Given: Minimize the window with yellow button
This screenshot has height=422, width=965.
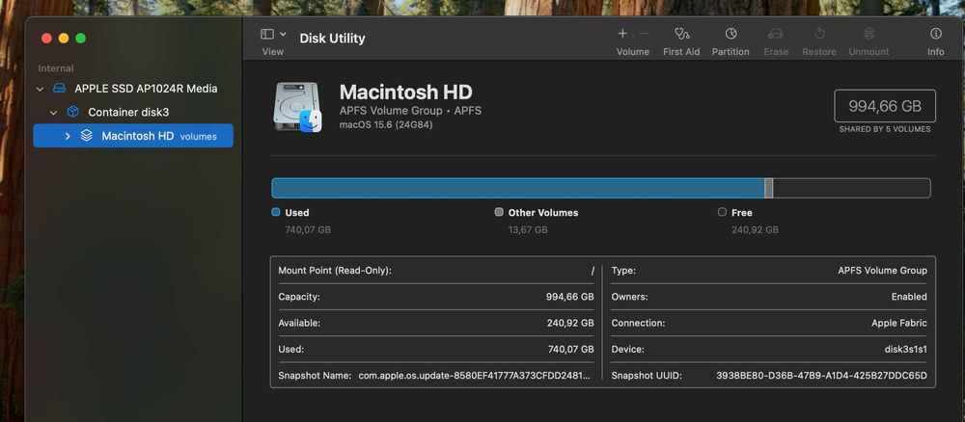Looking at the screenshot, I should pos(64,39).
